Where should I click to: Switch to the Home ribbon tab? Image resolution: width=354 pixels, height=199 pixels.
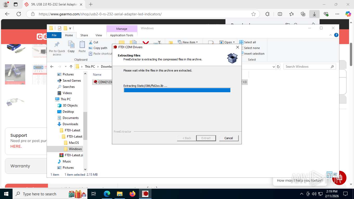pos(69,35)
